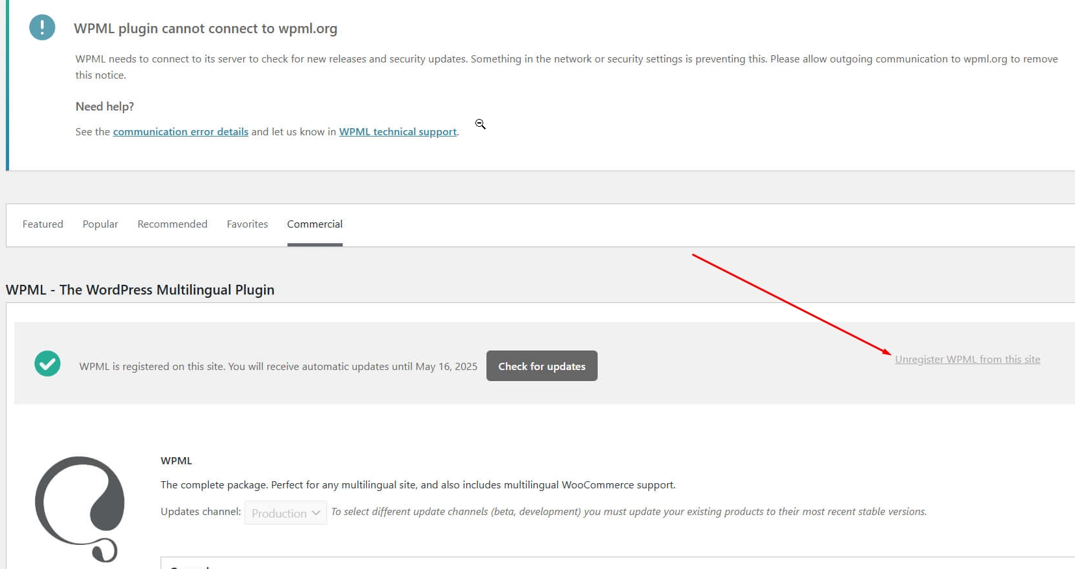This screenshot has width=1075, height=569.
Task: Click Unregister WPML from this site link
Action: coord(968,359)
